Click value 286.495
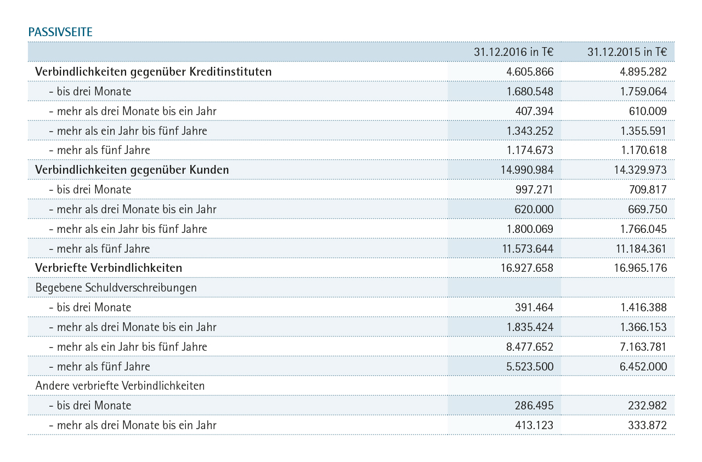The width and height of the screenshot is (702, 462). (x=535, y=406)
